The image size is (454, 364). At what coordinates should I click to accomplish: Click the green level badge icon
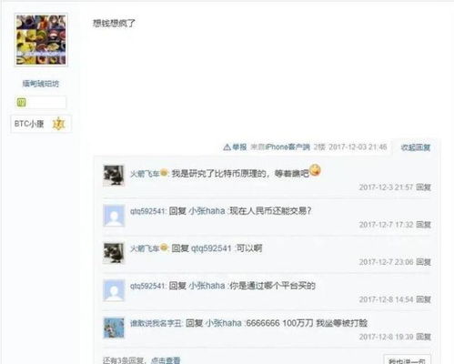pyautogui.click(x=22, y=103)
